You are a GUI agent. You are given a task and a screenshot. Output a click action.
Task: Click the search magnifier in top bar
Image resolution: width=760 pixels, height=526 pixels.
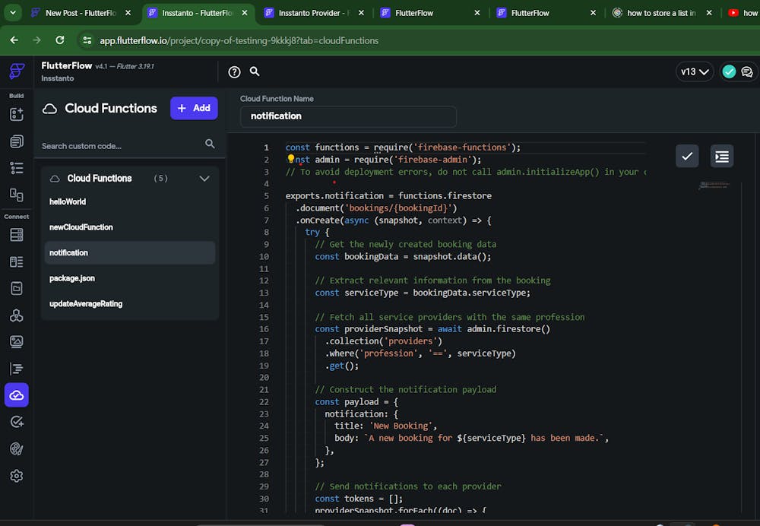255,71
